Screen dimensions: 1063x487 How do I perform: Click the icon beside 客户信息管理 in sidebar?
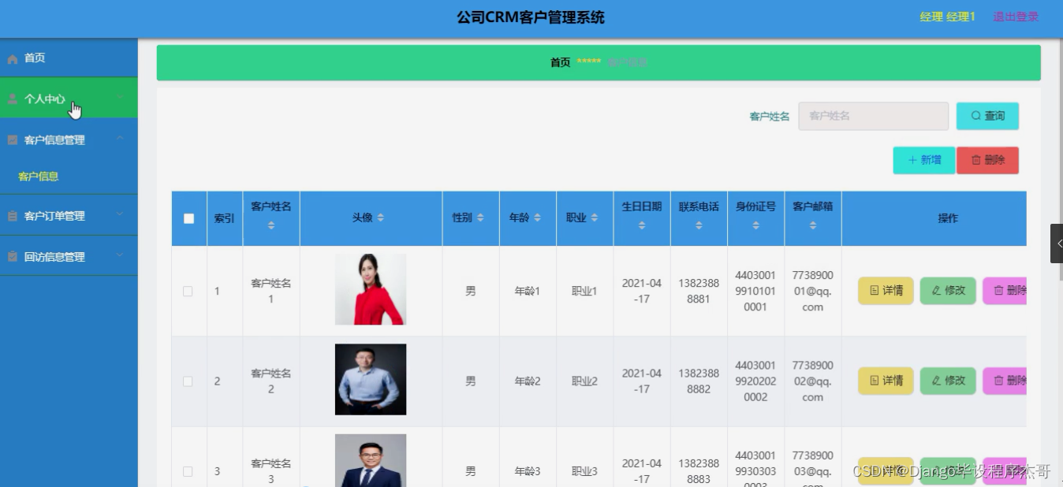(x=11, y=139)
